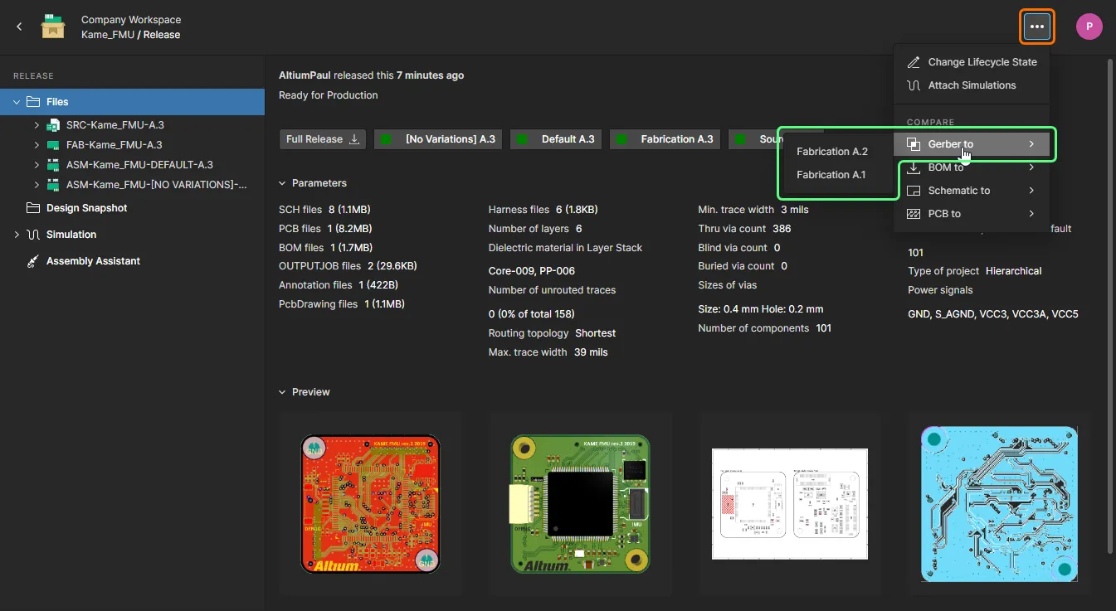
Task: Click the Full Release button
Action: point(323,139)
